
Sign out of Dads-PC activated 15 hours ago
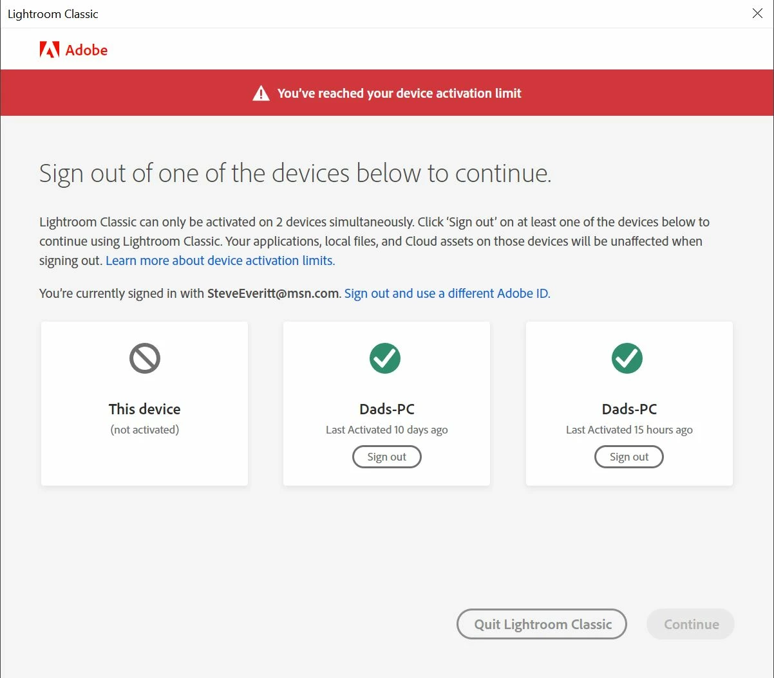[629, 457]
